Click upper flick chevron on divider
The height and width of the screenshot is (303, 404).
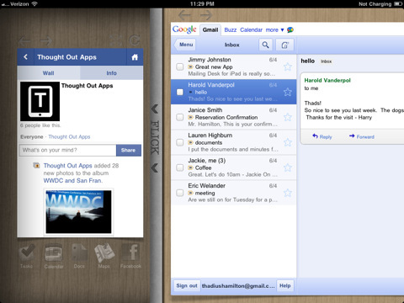point(155,109)
